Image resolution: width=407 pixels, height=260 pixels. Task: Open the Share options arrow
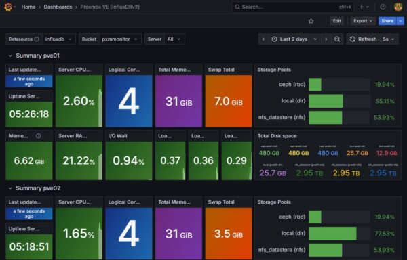click(400, 21)
